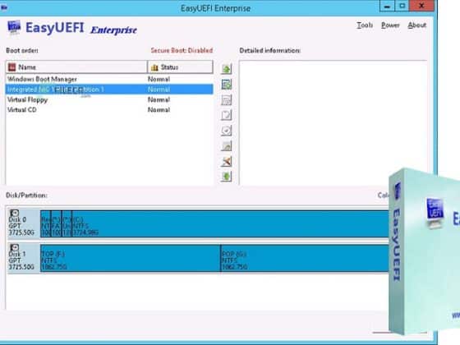This screenshot has height=345, width=460.
Task: Click the red X icon in the toolbar
Action: 226,161
